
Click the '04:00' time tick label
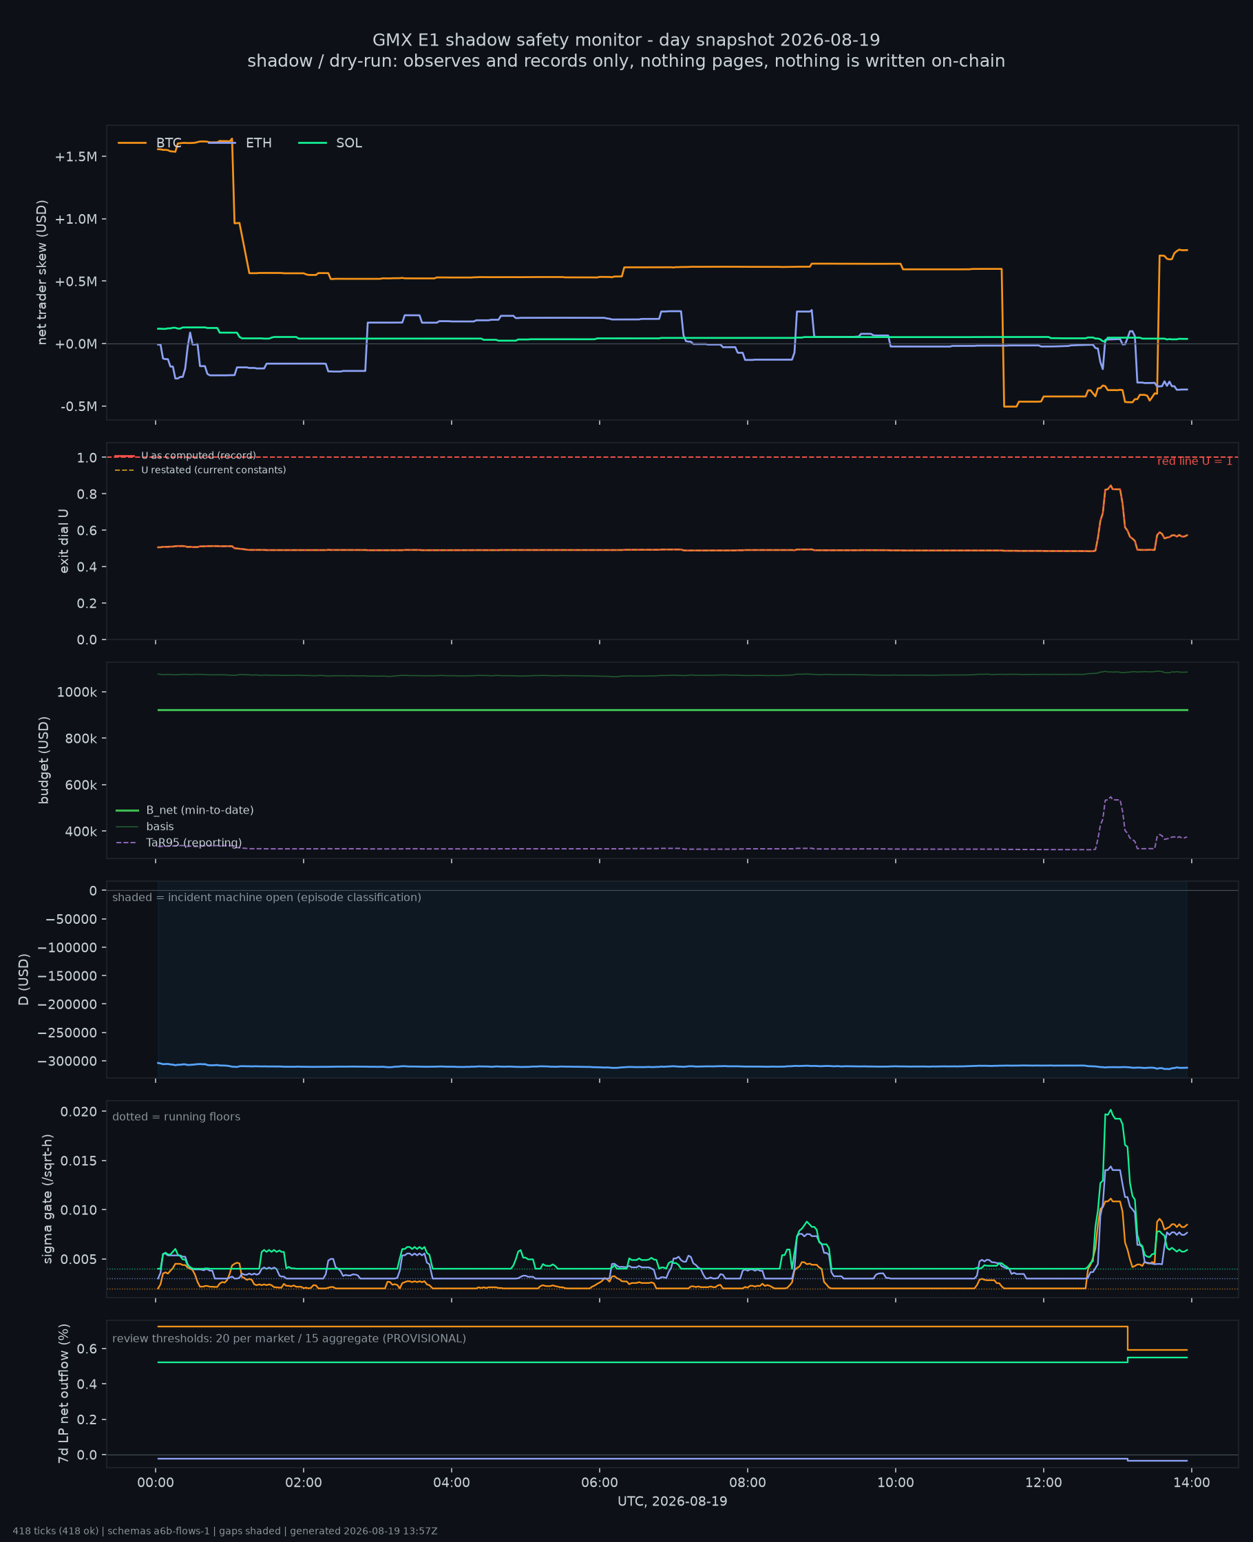pyautogui.click(x=452, y=1483)
